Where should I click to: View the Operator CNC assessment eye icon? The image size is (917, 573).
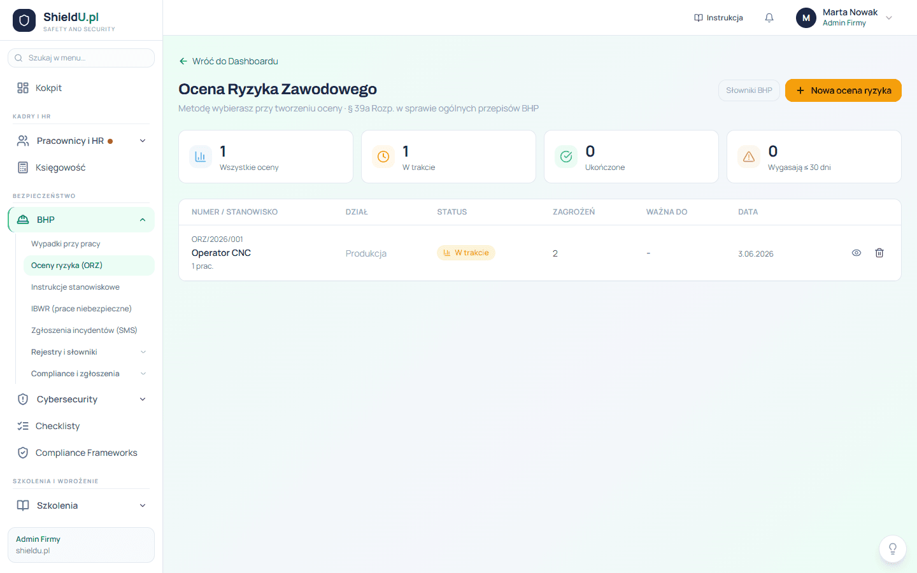pos(857,253)
